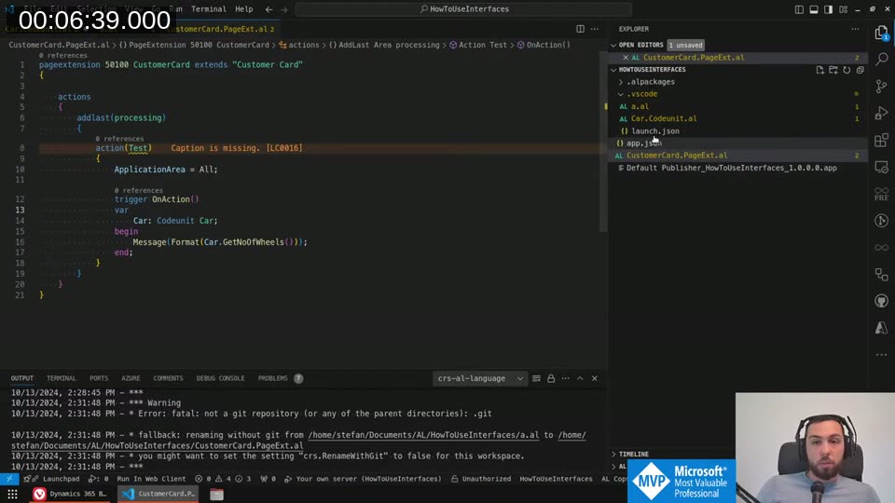Open the Source Control view
Viewport: 895px width, 503px height.
click(x=881, y=86)
